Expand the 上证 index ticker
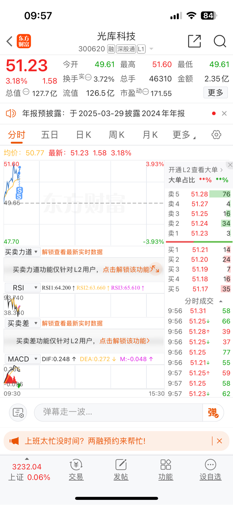Image resolution: width=233 pixels, height=505 pixels. pyautogui.click(x=29, y=470)
